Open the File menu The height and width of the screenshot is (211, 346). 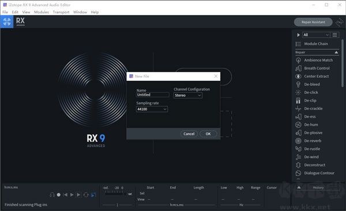pos(5,12)
